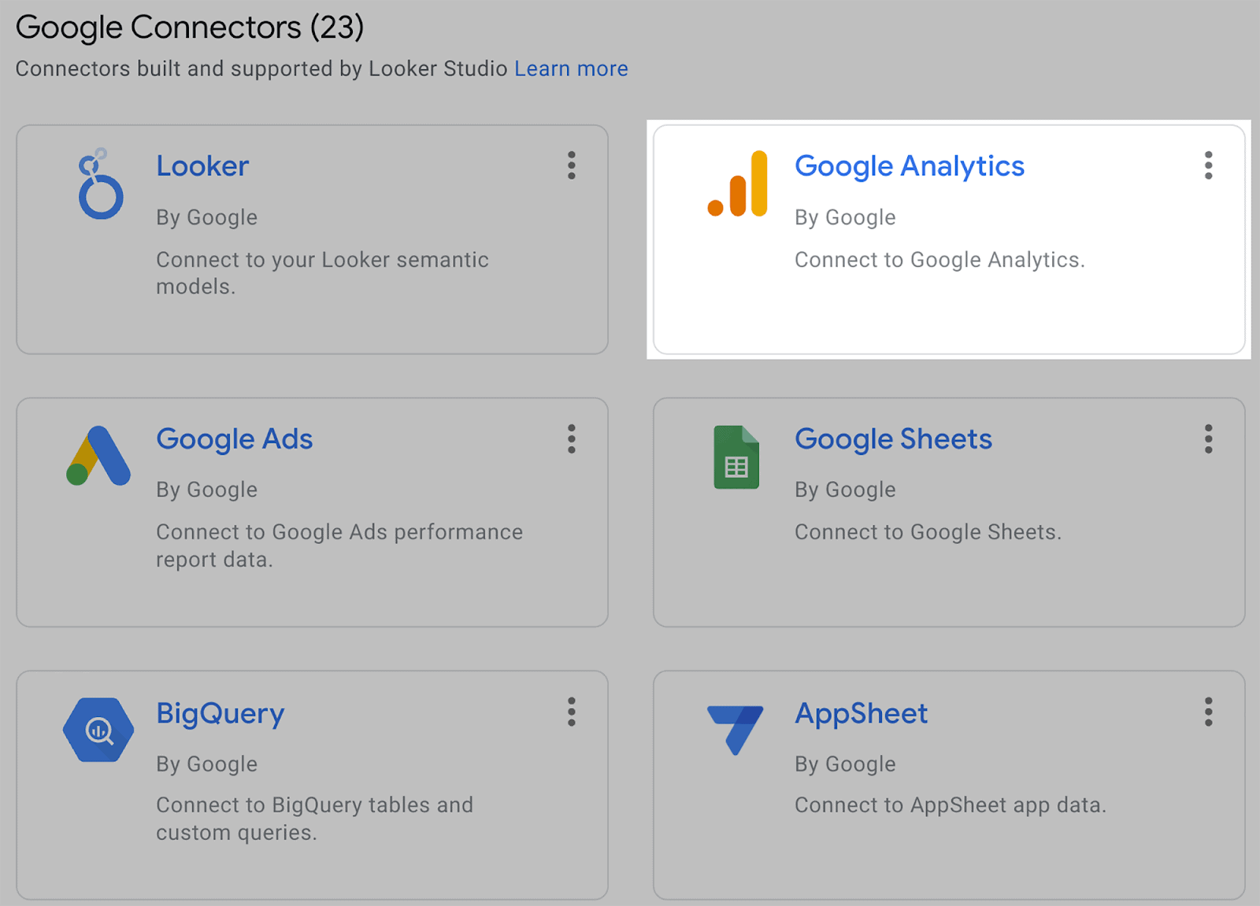This screenshot has width=1260, height=906.
Task: Open options menu on Google Sheets card
Action: 1207,439
